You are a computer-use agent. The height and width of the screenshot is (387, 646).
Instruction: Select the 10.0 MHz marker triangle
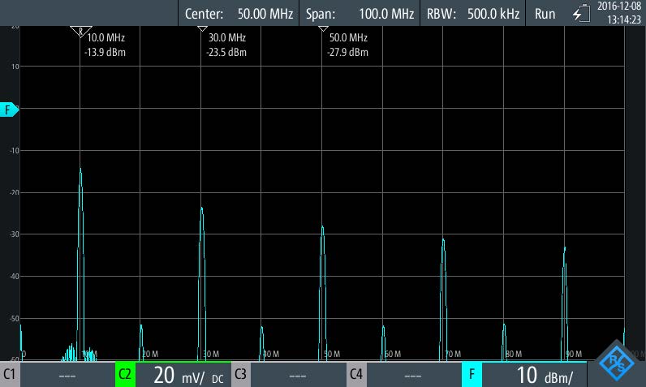click(80, 31)
